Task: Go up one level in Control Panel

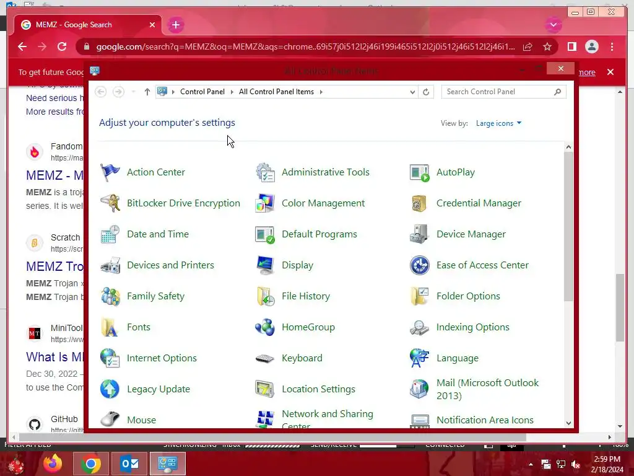Action: pos(147,92)
